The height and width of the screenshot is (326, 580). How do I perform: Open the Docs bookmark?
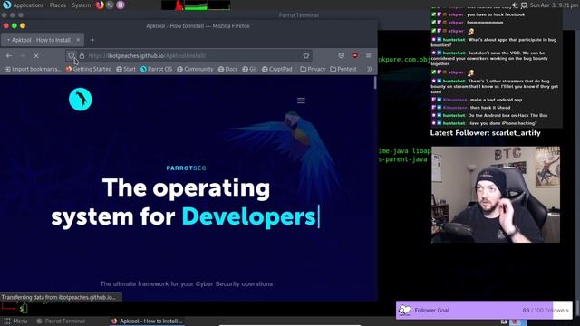(227, 69)
